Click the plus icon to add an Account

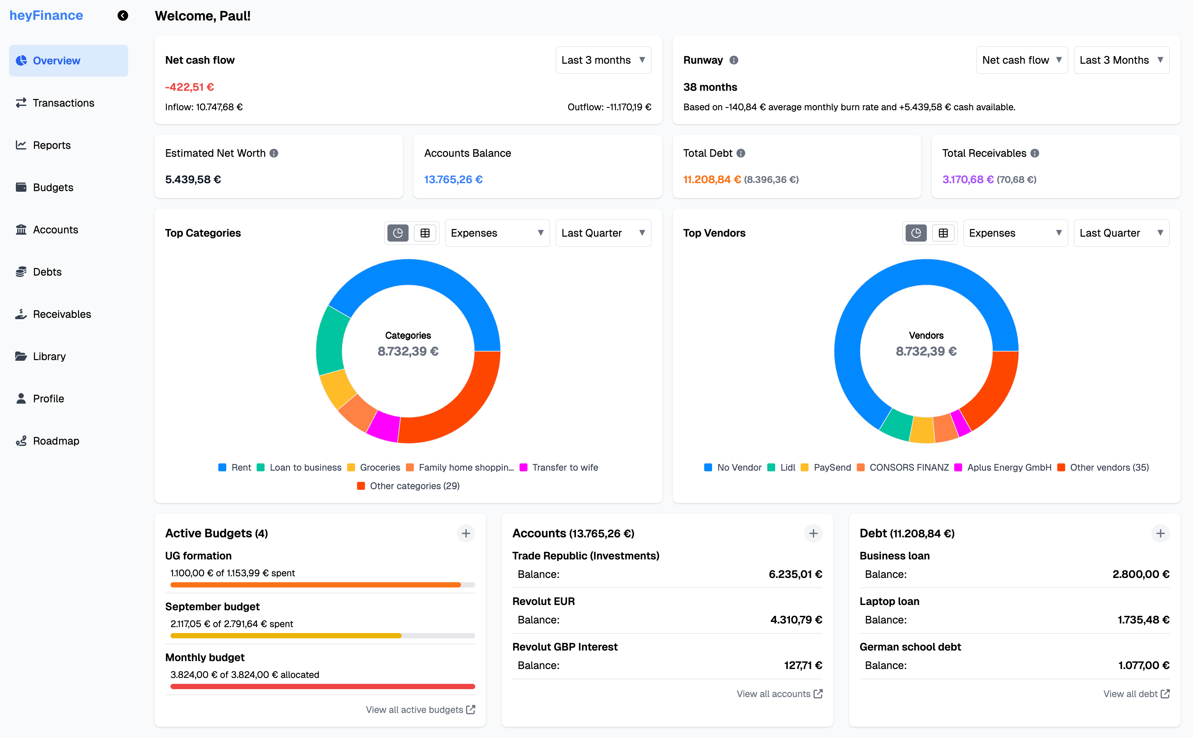coord(813,533)
